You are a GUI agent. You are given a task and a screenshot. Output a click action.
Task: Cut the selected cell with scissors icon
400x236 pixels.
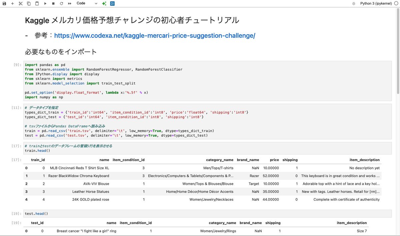pyautogui.click(x=21, y=3)
